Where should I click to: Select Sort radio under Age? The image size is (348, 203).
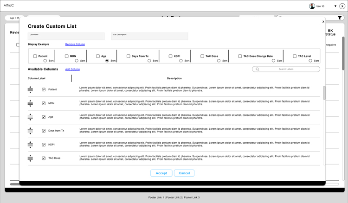(107, 61)
